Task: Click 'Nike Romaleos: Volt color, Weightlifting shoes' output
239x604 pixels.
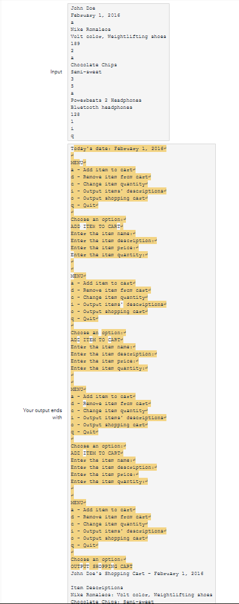Action: (x=141, y=595)
